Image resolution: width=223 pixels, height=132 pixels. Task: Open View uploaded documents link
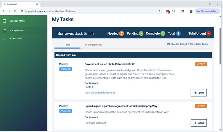tap(100, 93)
